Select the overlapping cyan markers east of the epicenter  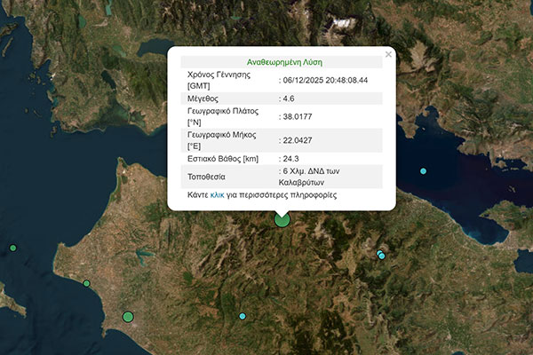381,256
